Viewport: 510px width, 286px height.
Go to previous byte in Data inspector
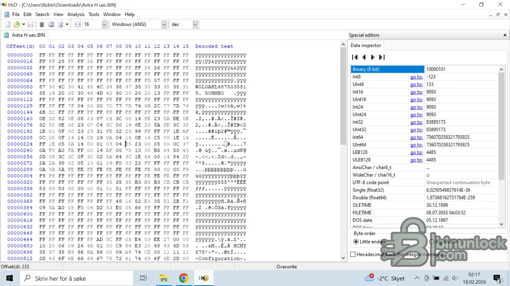point(364,57)
